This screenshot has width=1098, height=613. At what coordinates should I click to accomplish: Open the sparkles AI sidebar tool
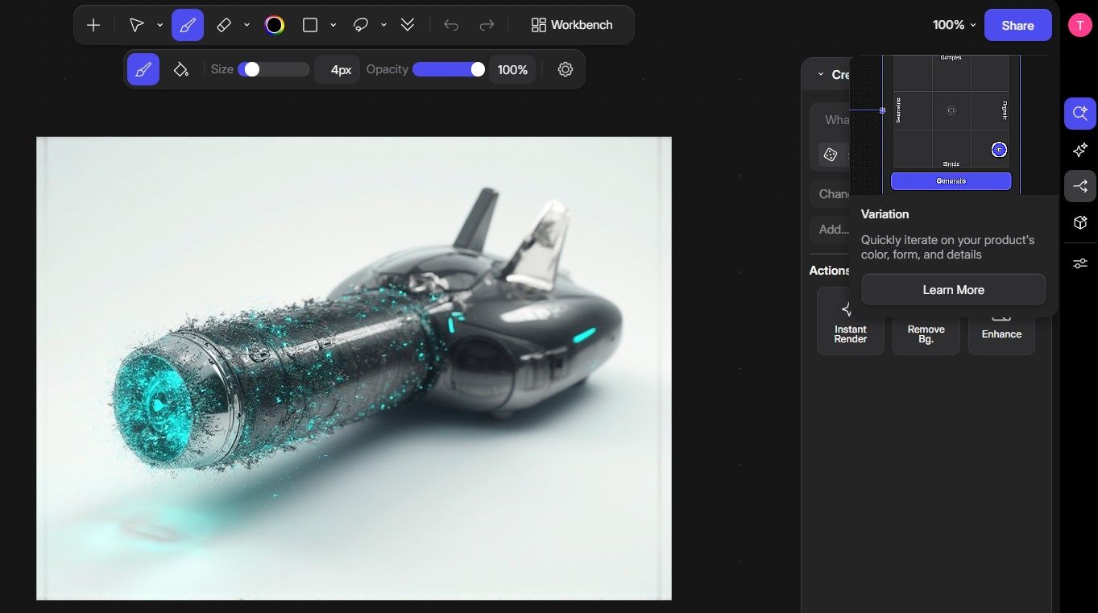point(1080,150)
